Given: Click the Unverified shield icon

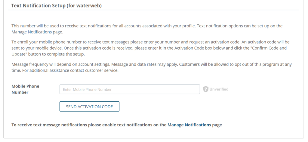Looking at the screenshot, I should [206, 89].
